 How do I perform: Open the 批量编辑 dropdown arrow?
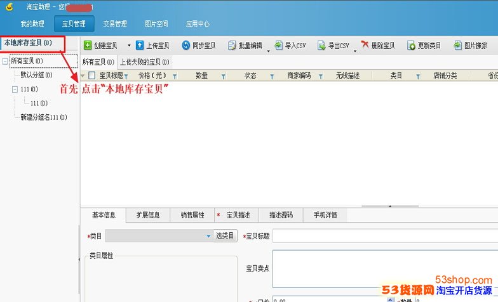(268, 51)
